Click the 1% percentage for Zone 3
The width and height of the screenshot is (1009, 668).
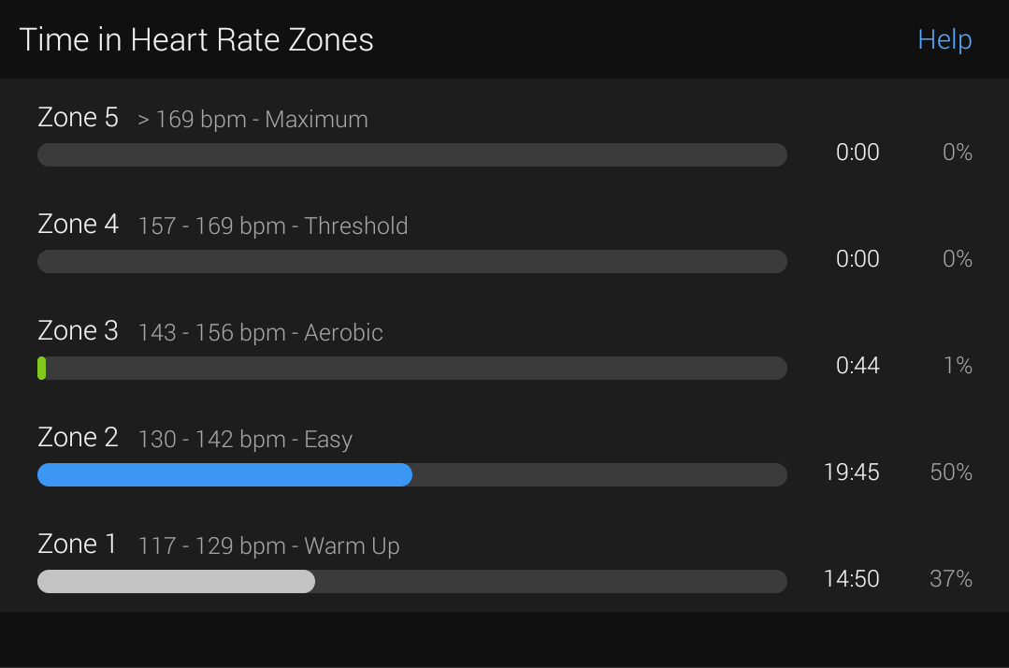958,366
